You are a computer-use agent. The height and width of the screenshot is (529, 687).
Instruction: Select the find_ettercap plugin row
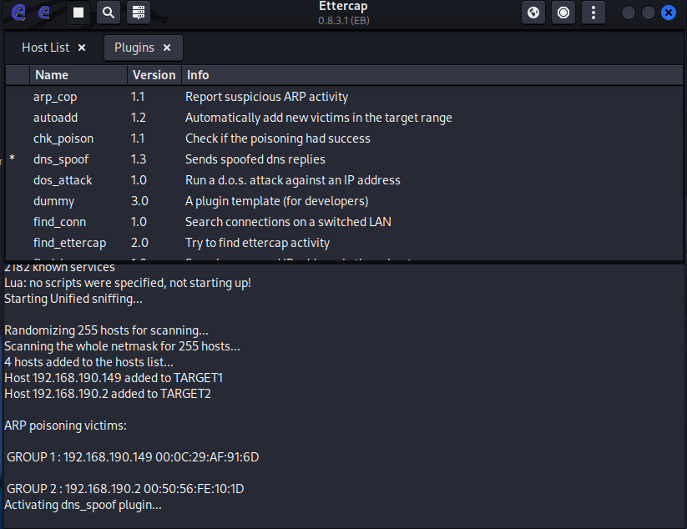click(x=69, y=243)
